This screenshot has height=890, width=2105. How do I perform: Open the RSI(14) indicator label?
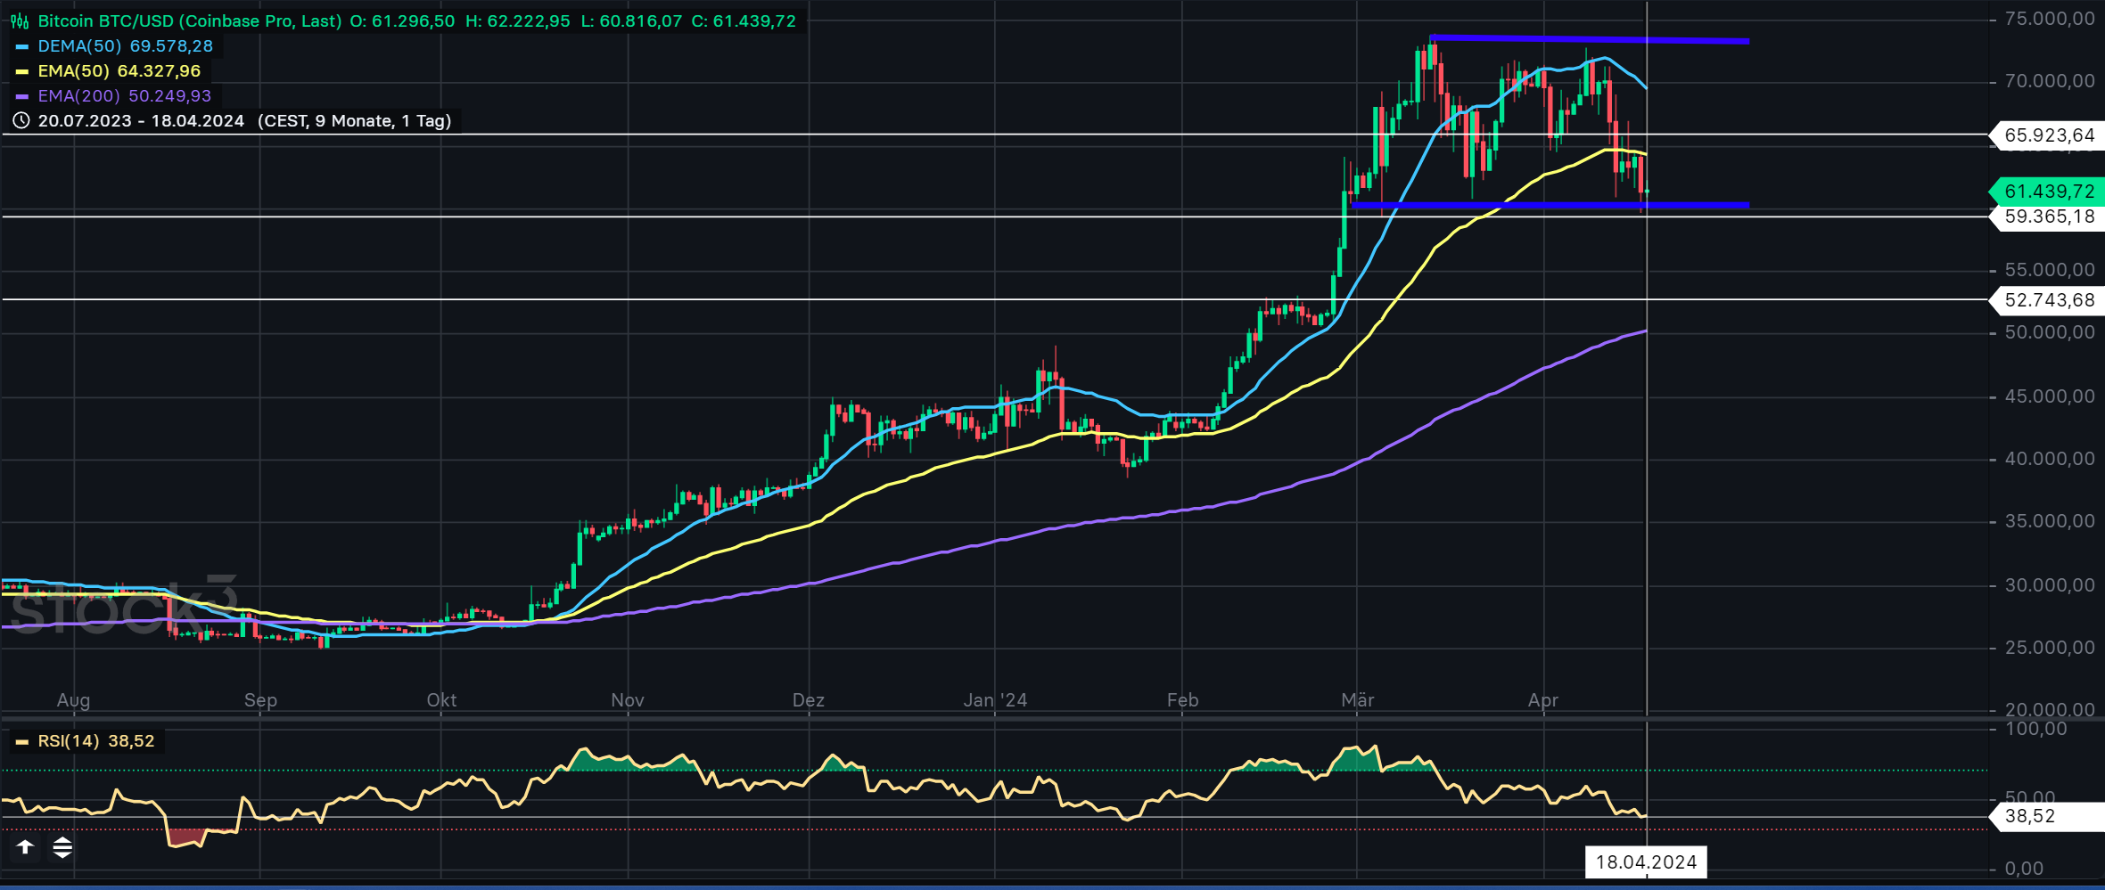pos(69,741)
